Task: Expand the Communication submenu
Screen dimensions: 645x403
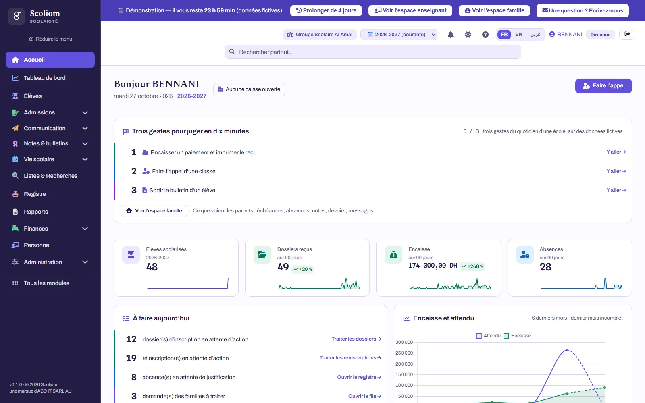Action: 85,128
